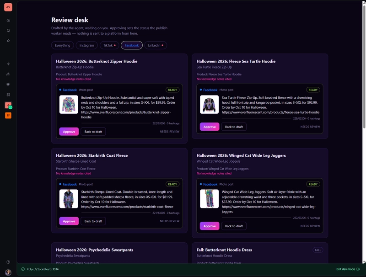
Task: Send Butterknot Zipper Hoodie back to draft
Action: (93, 132)
